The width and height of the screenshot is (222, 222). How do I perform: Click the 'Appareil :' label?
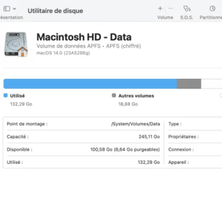179,162
